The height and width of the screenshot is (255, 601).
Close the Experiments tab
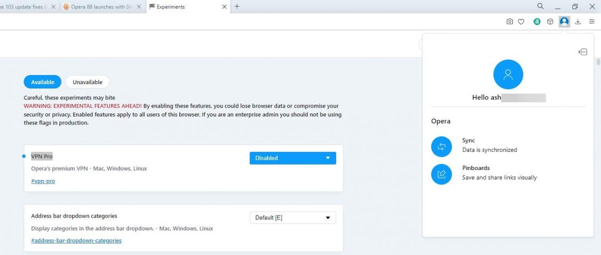224,7
